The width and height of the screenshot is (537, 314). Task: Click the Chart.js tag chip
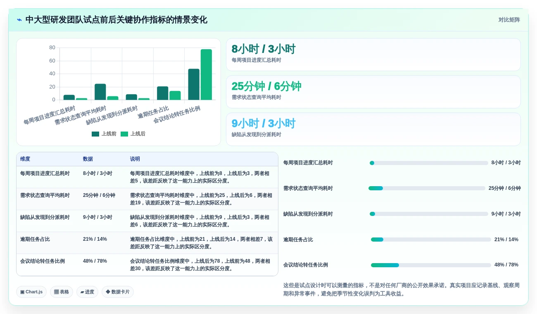(31, 292)
